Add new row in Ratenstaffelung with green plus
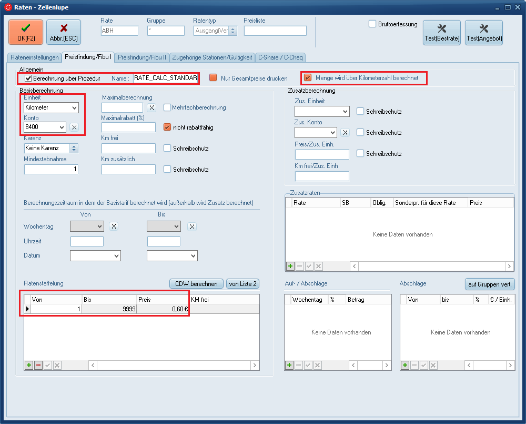 coord(29,365)
